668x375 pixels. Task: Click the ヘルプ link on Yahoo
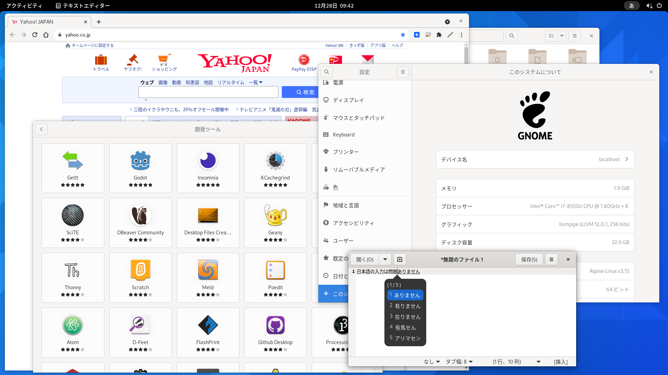397,45
